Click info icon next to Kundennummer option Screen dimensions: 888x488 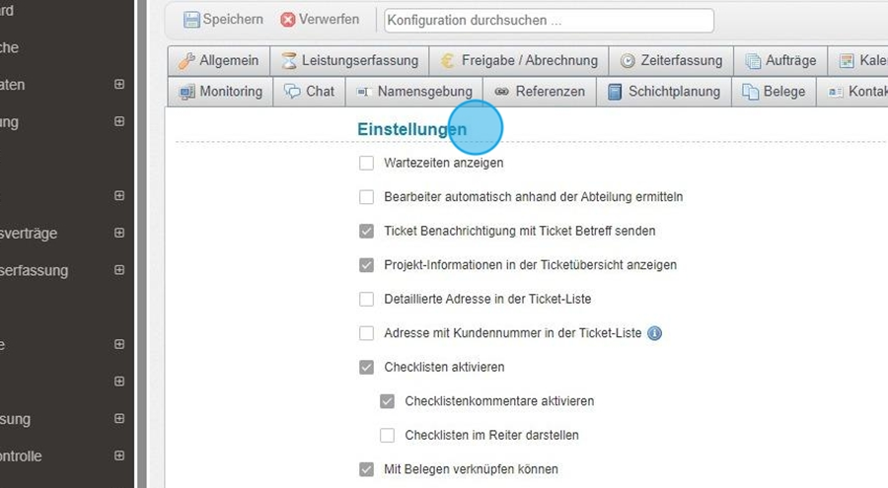click(653, 333)
